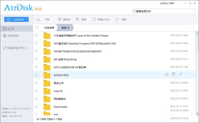Image resolution: width=199 pixels, height=123 pixels.
Task: Check the box for Curse of the Golden Flower
Action: pos(36,36)
